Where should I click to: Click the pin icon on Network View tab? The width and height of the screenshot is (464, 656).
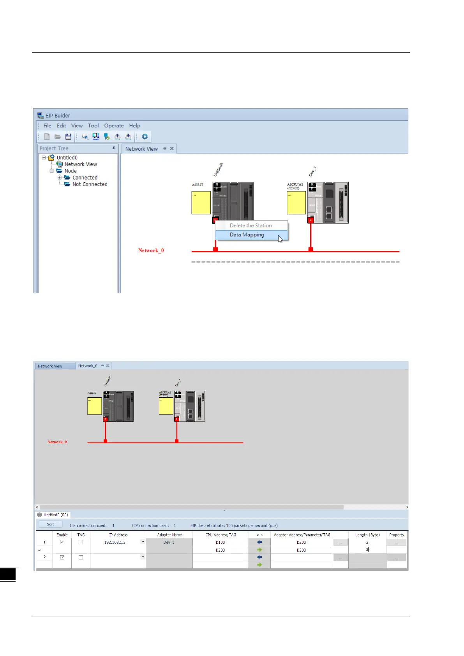[x=164, y=148]
